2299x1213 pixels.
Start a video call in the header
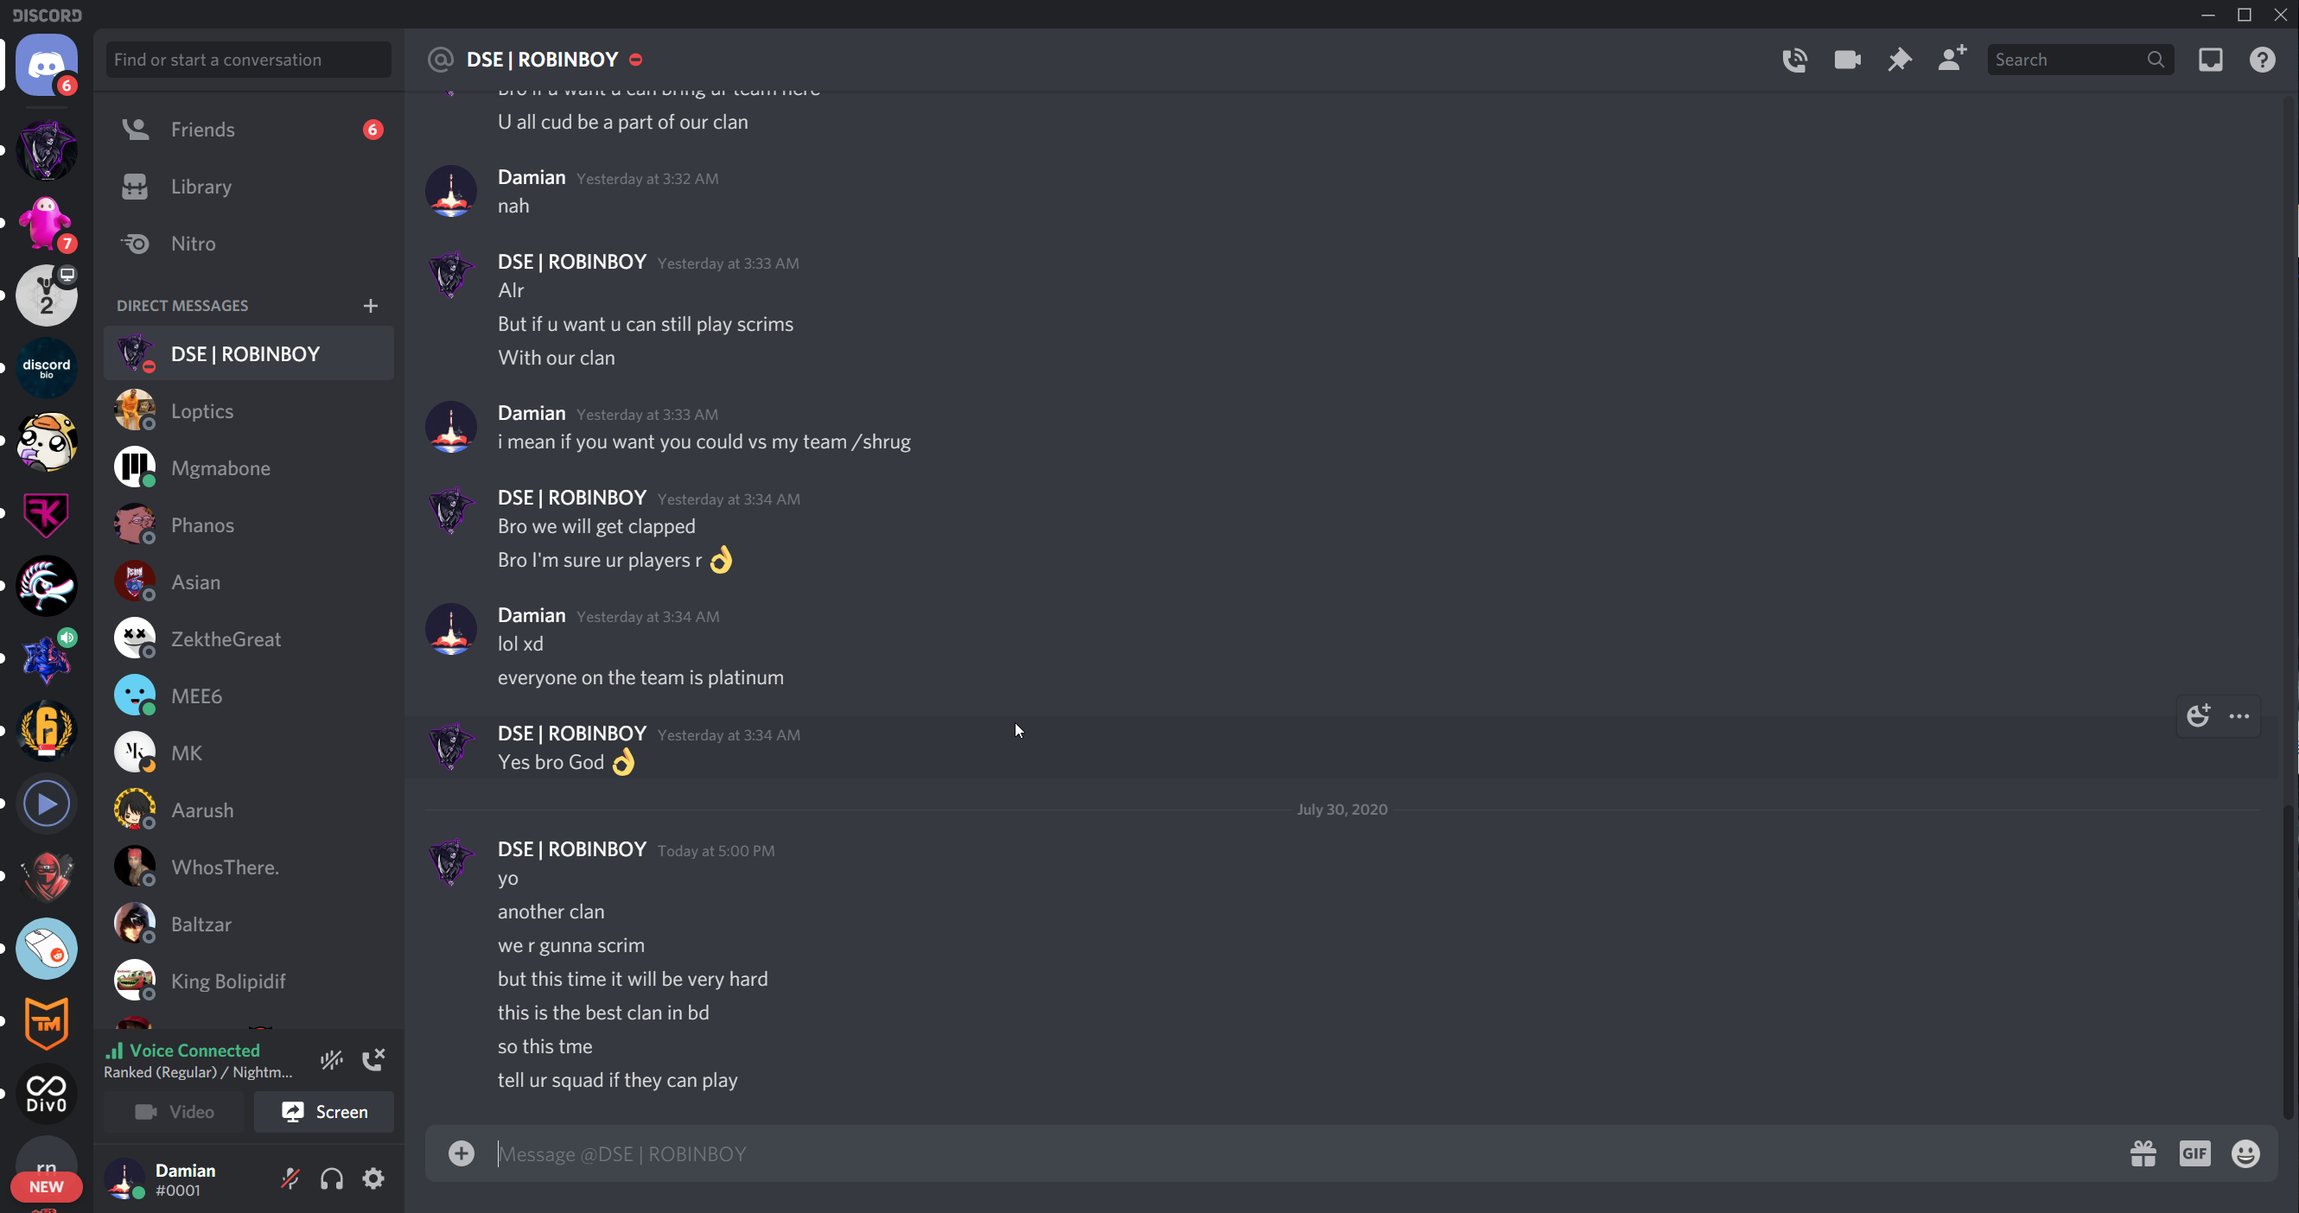click(x=1846, y=60)
